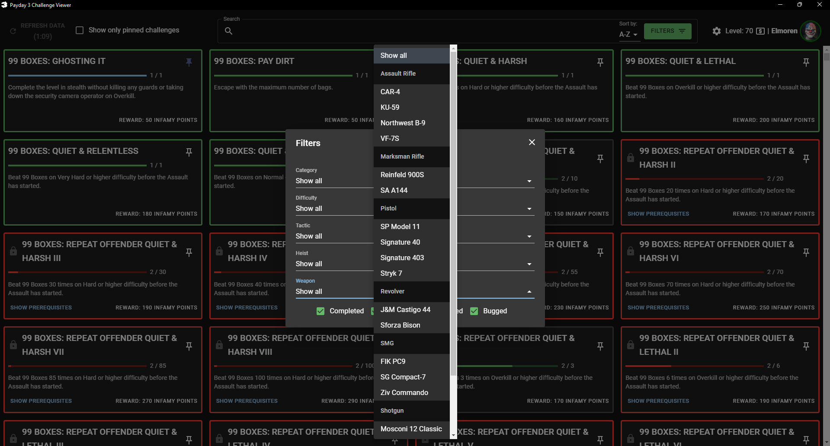Open settings via the gear icon
Screen dimensions: 830x446
(717, 31)
